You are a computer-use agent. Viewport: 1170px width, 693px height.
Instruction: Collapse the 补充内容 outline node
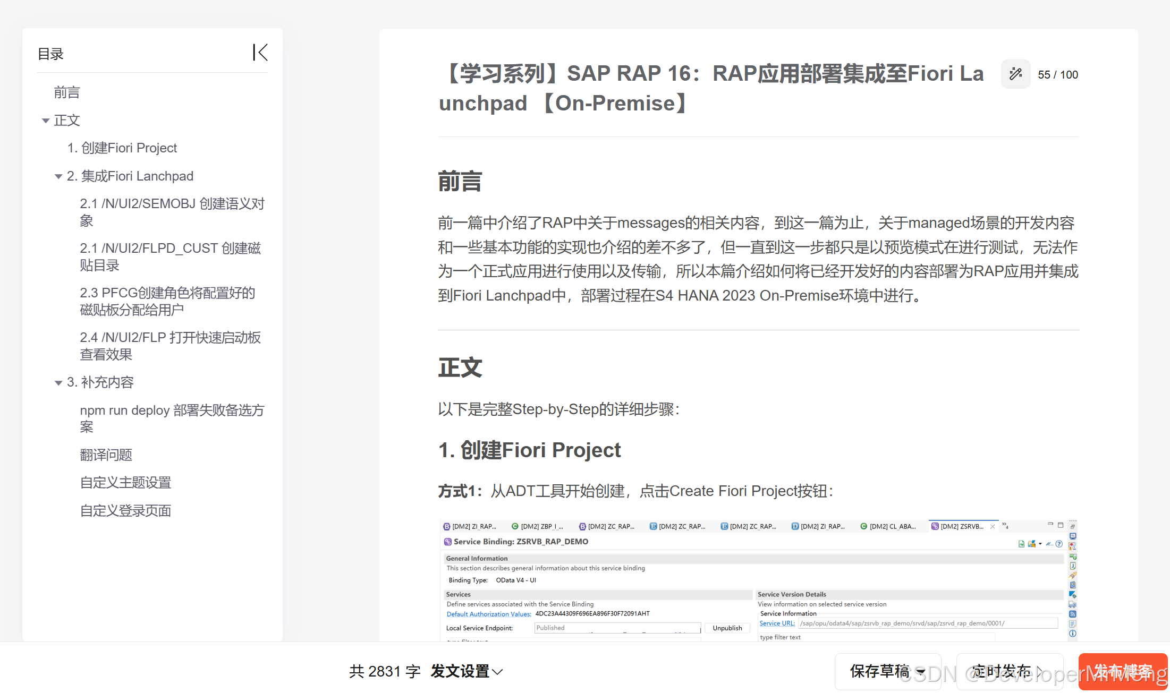[x=58, y=383]
